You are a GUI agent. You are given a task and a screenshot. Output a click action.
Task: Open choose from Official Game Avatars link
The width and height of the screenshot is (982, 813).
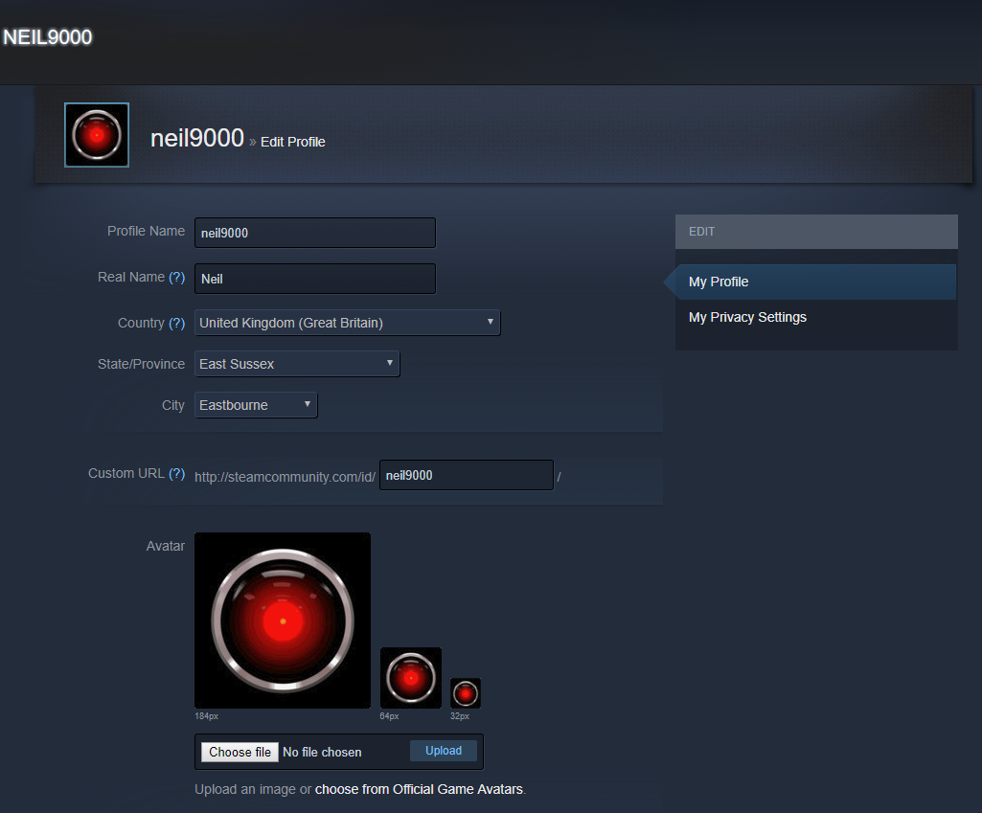point(419,789)
